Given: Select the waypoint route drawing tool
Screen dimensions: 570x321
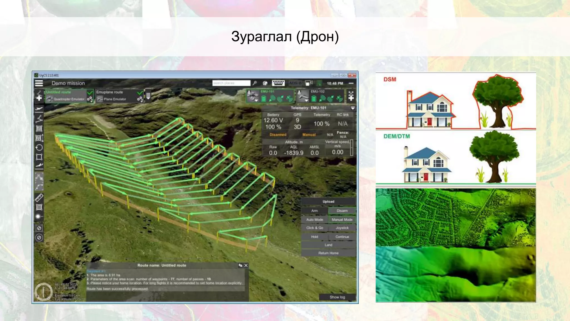Looking at the screenshot, I should pyautogui.click(x=39, y=119).
